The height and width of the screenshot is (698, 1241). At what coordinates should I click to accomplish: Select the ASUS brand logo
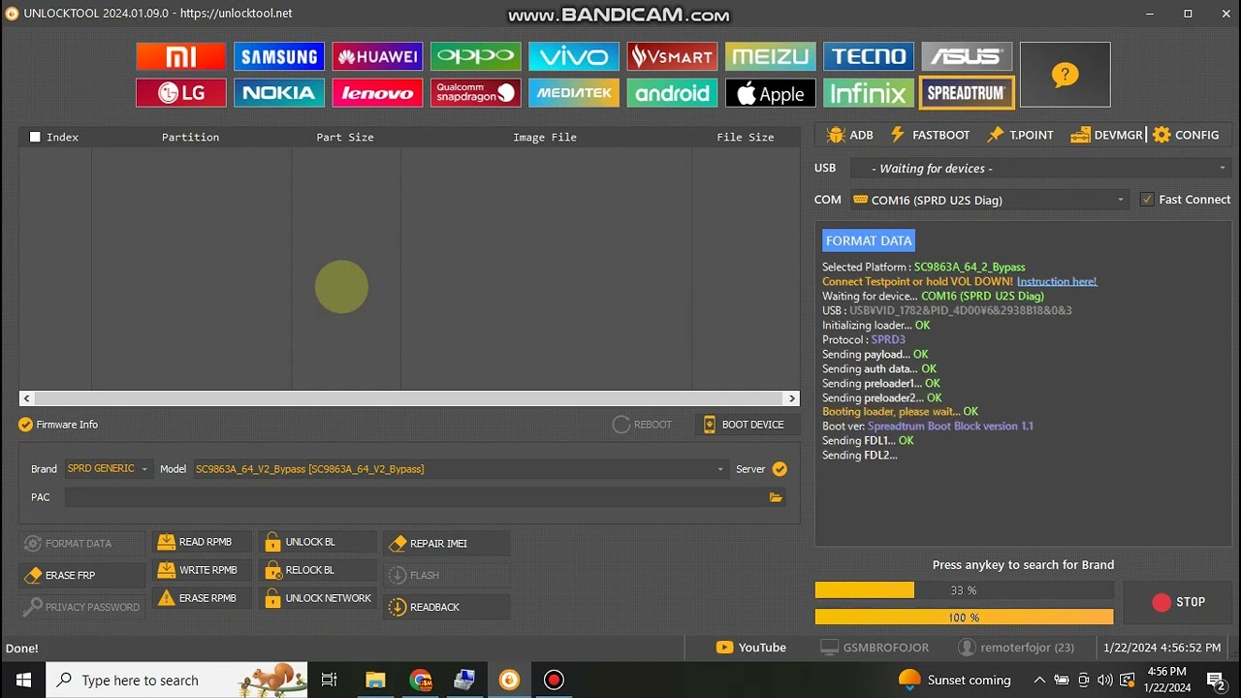pyautogui.click(x=967, y=56)
